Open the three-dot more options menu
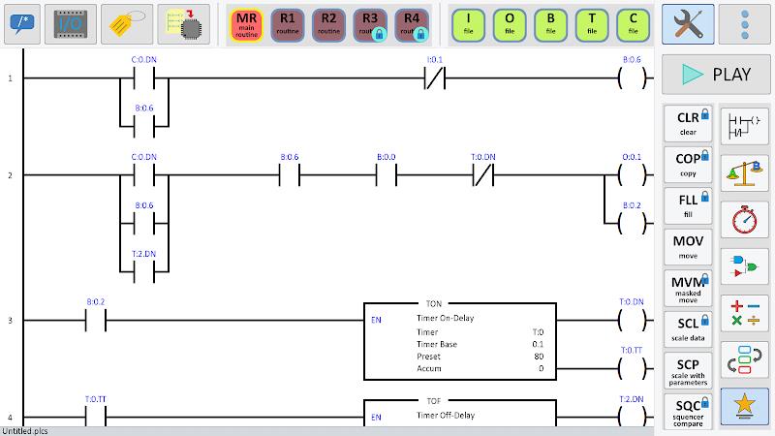 point(745,23)
